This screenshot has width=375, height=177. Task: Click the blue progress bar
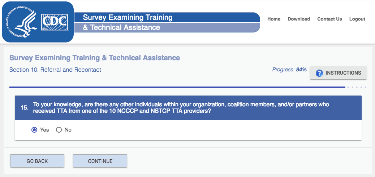click(177, 88)
